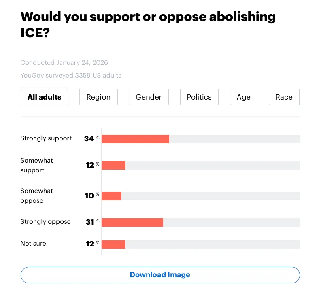Select the All adults tab
Viewport: 319px width, 291px height.
click(x=45, y=97)
